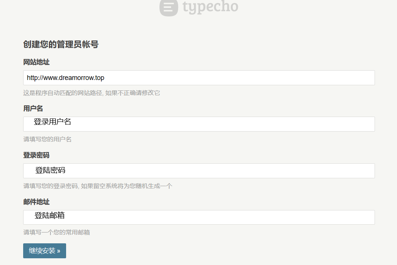Screen dimensions: 397x265
Task: Click the Typecho logo icon
Action: pyautogui.click(x=168, y=7)
